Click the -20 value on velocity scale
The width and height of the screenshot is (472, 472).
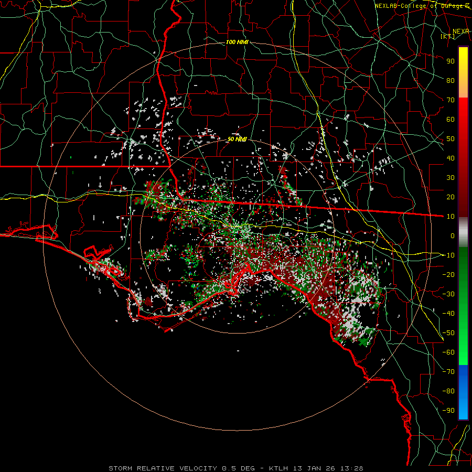click(448, 274)
